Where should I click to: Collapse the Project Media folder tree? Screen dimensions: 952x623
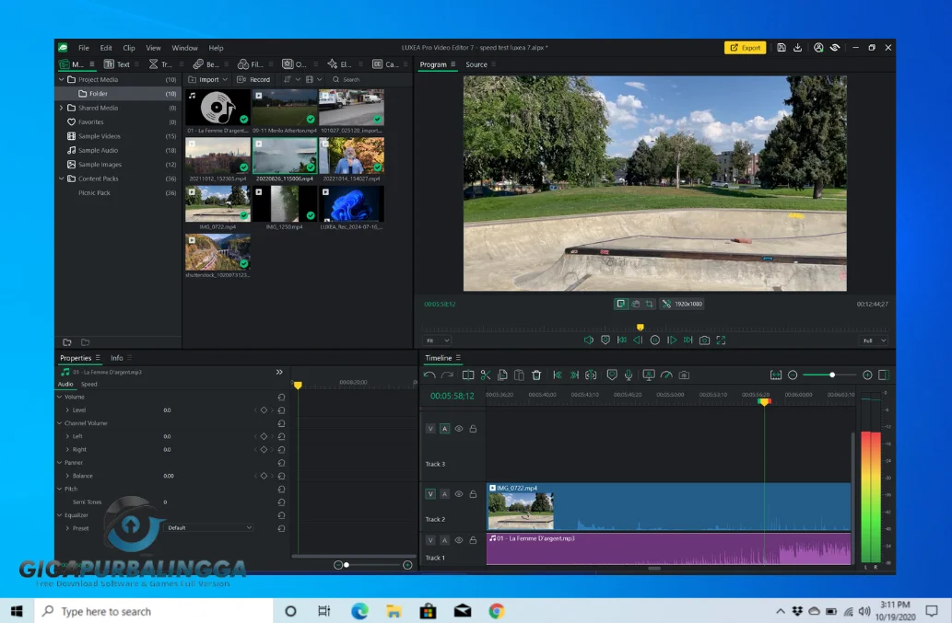(x=63, y=79)
